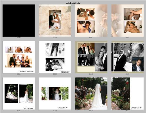
Task: Select the BG09 doorway photo page
Action: pyautogui.click(x=55, y=93)
